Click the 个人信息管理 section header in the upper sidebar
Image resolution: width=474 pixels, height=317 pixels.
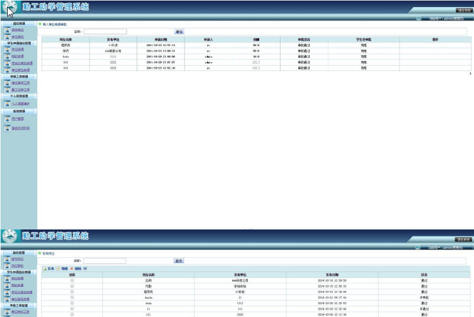19,96
